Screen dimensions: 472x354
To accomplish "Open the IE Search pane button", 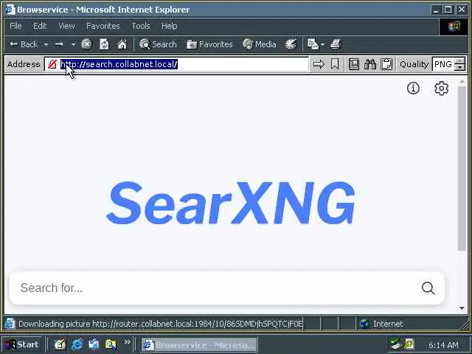I will tap(158, 44).
